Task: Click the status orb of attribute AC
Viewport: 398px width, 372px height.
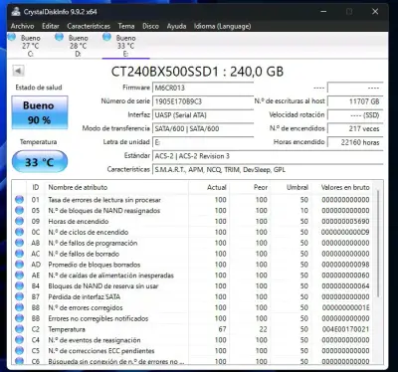Action: tap(19, 254)
